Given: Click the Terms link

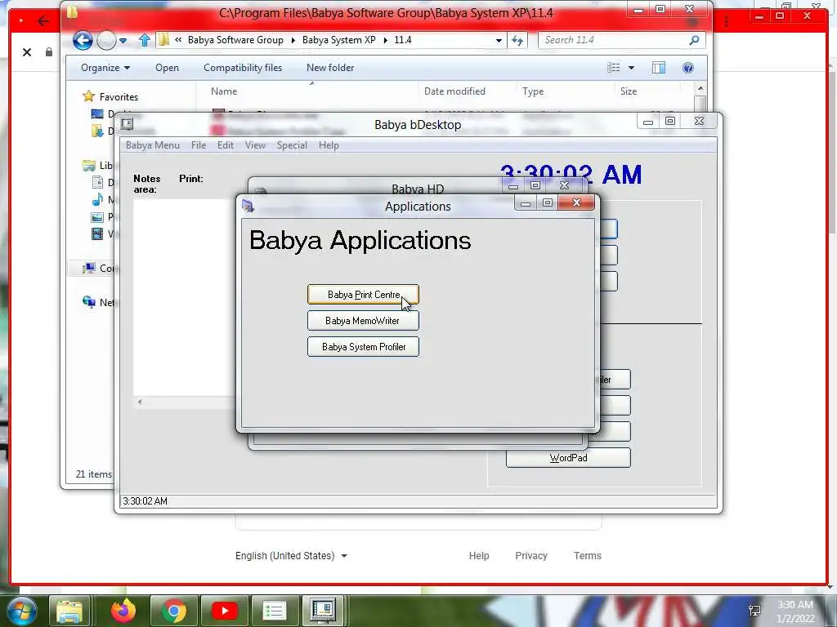Looking at the screenshot, I should [587, 555].
